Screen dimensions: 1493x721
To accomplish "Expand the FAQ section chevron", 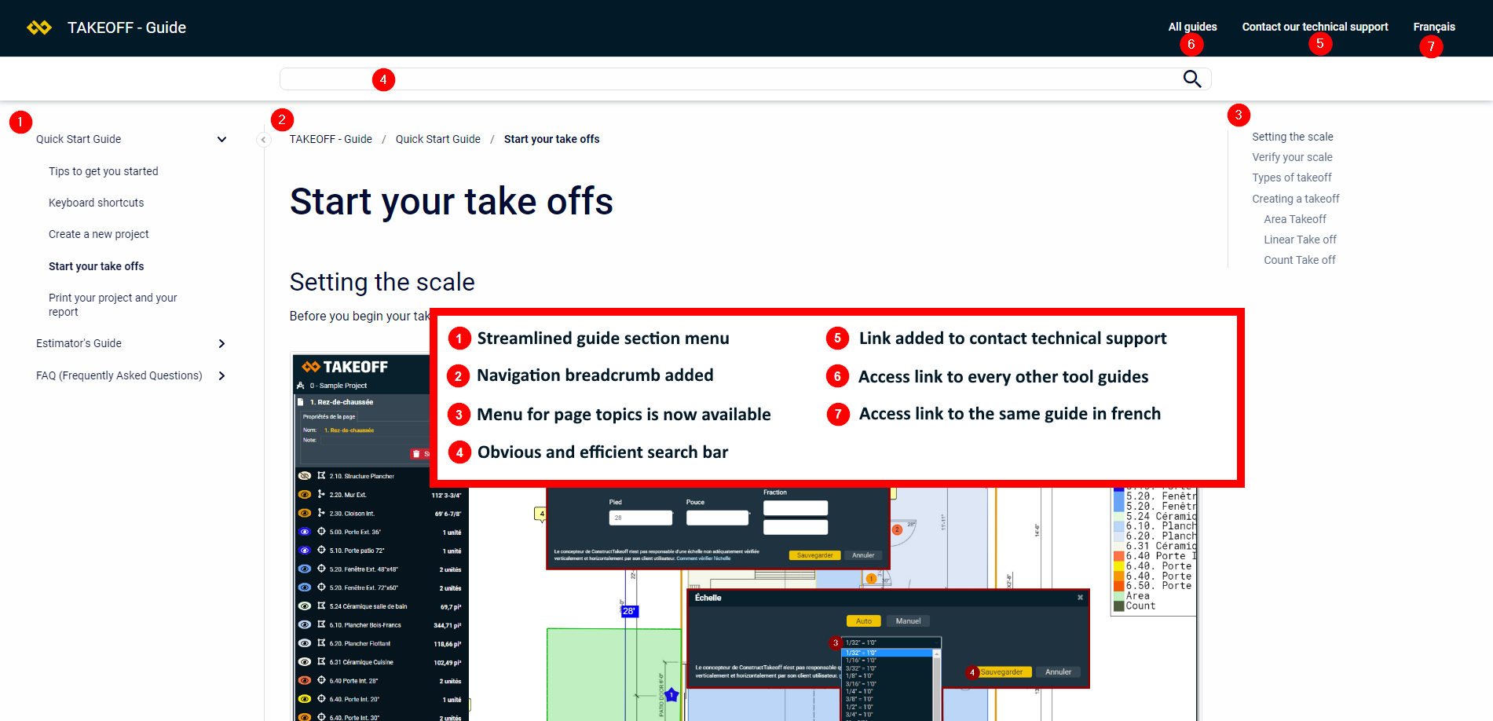I will (x=221, y=375).
